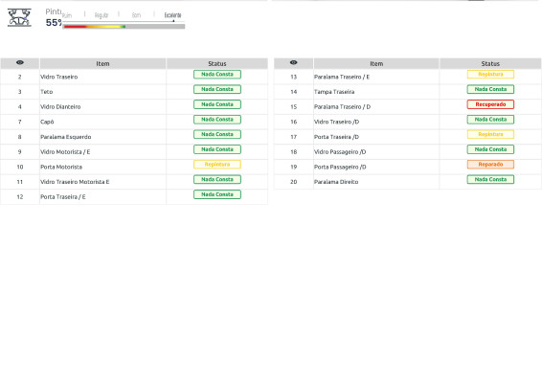Screen dimensions: 542x383
Task: Click the Regular rating label
Action: pyautogui.click(x=102, y=15)
